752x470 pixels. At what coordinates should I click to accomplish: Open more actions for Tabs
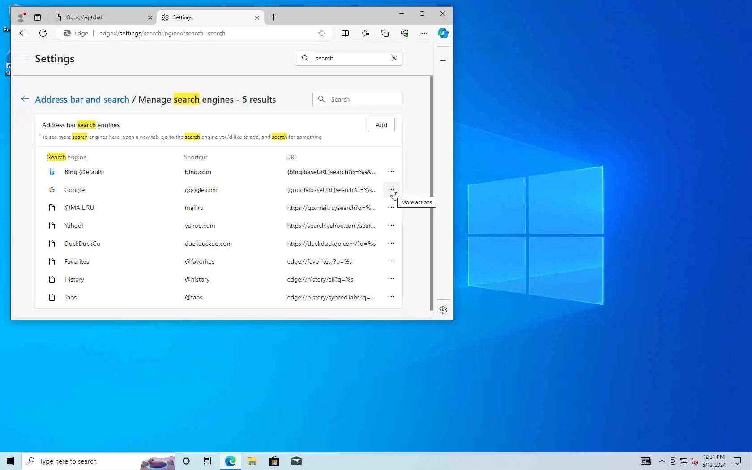coord(391,297)
